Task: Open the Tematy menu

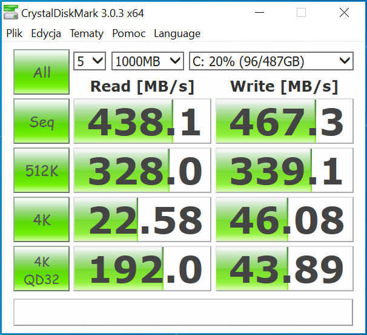Action: tap(87, 34)
